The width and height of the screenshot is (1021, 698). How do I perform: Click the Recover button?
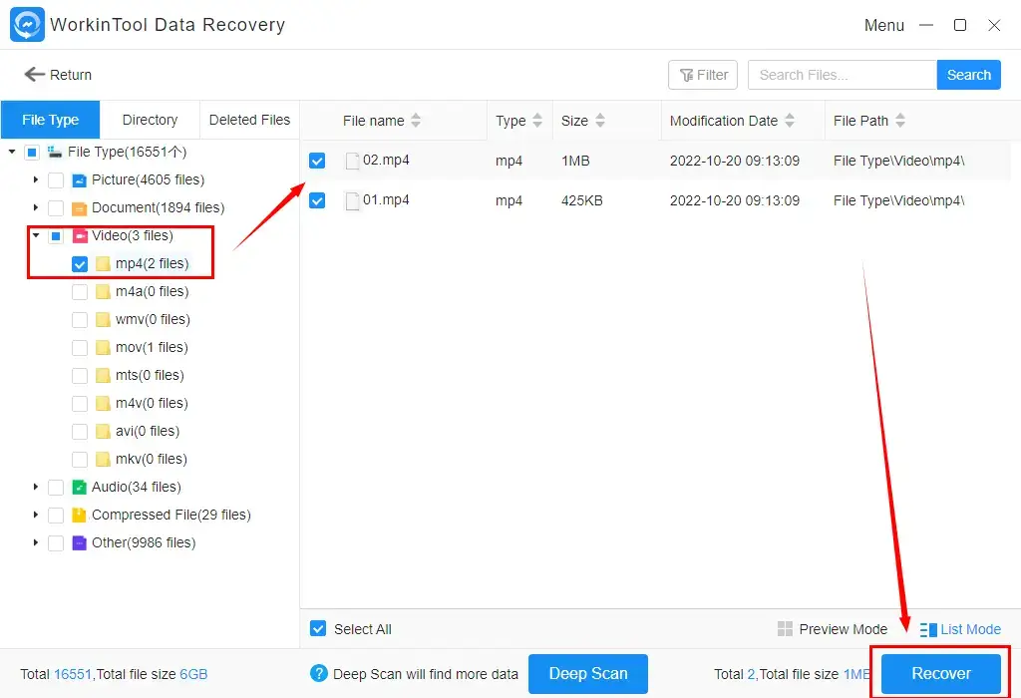tap(941, 673)
